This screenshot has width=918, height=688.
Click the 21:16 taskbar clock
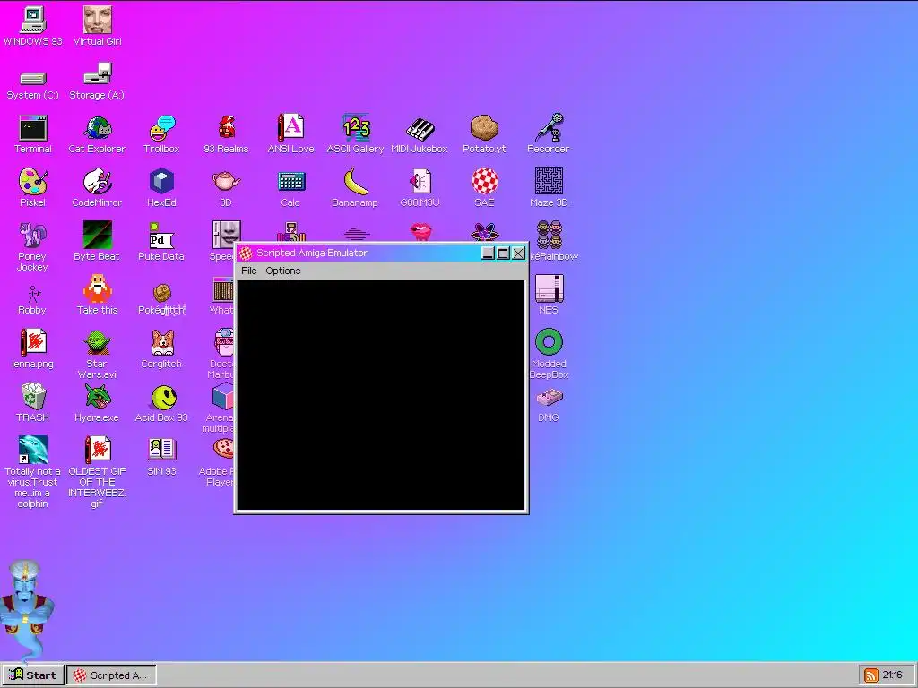tap(892, 675)
